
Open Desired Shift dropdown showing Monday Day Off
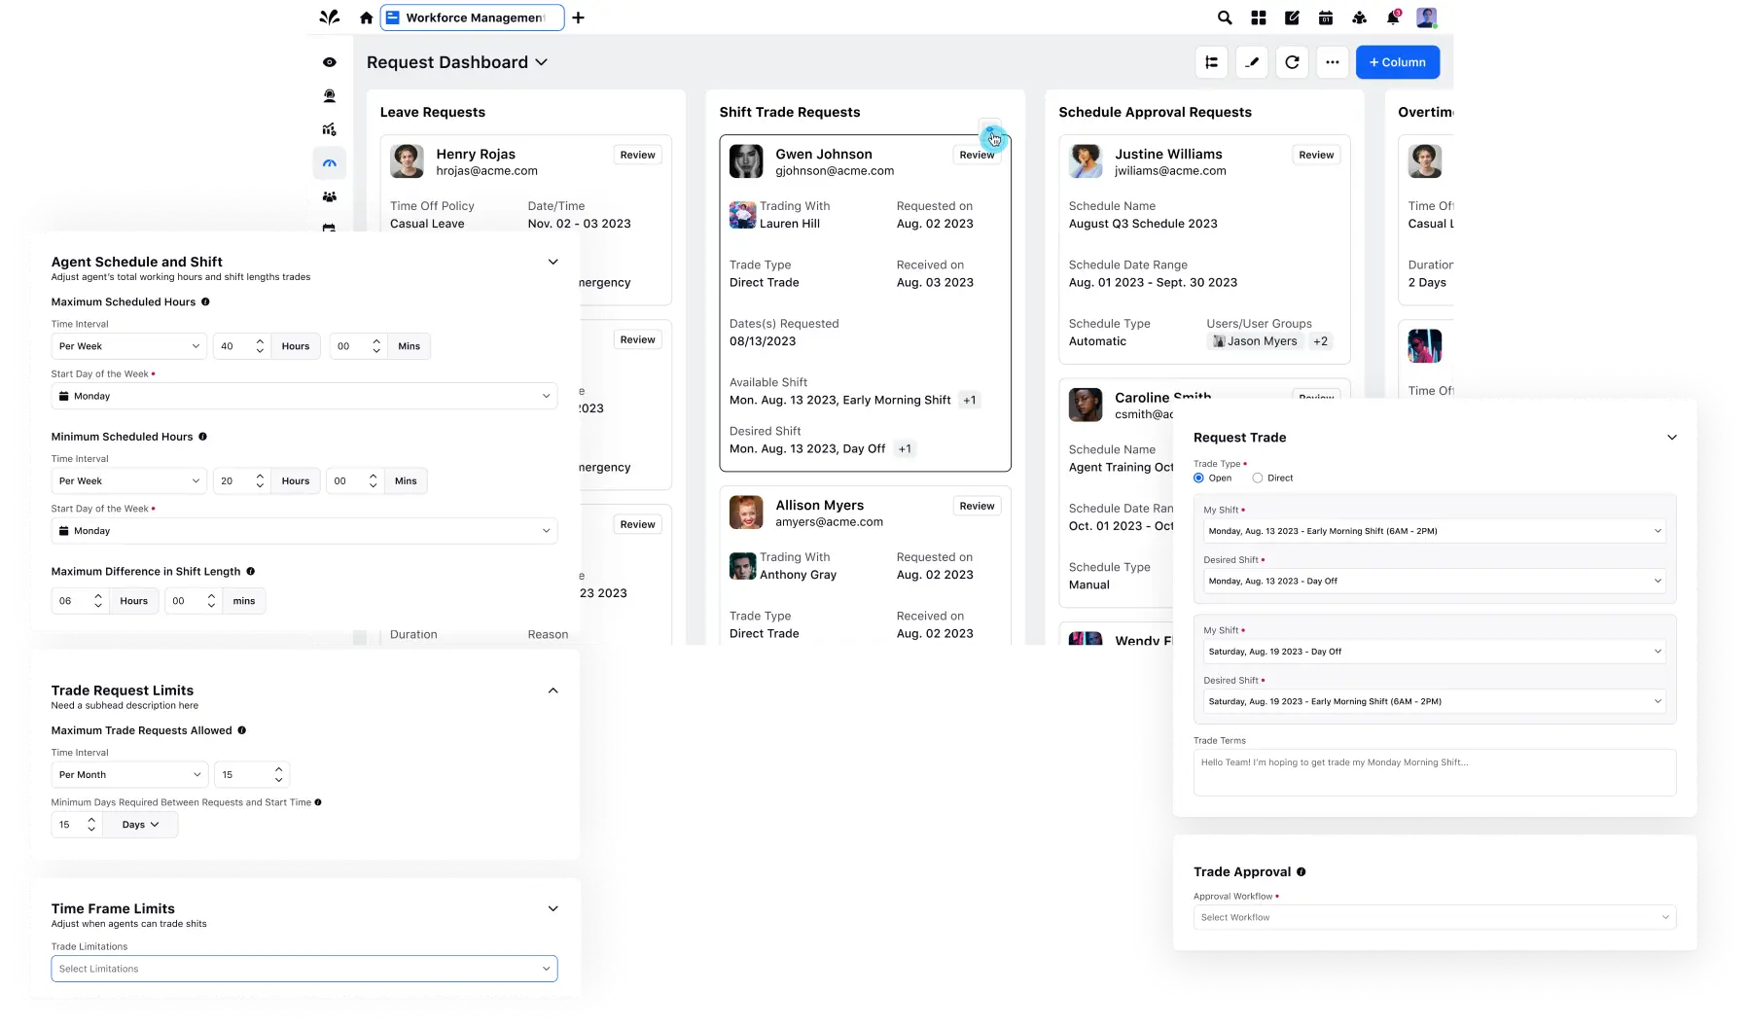[x=1435, y=581]
